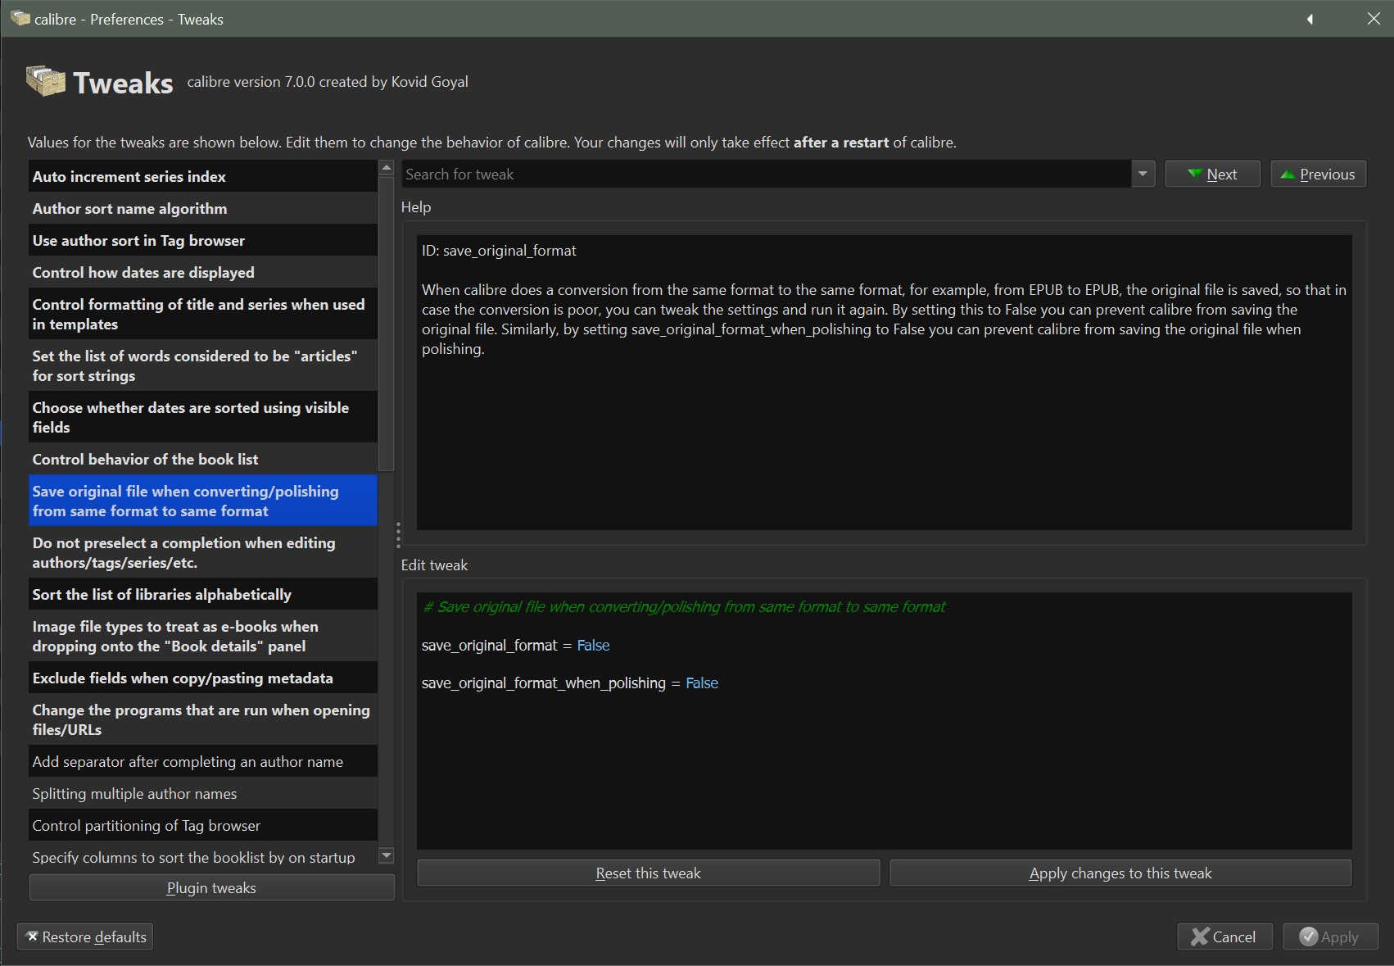
Task: Focus the Search for tweak field
Action: coord(767,174)
